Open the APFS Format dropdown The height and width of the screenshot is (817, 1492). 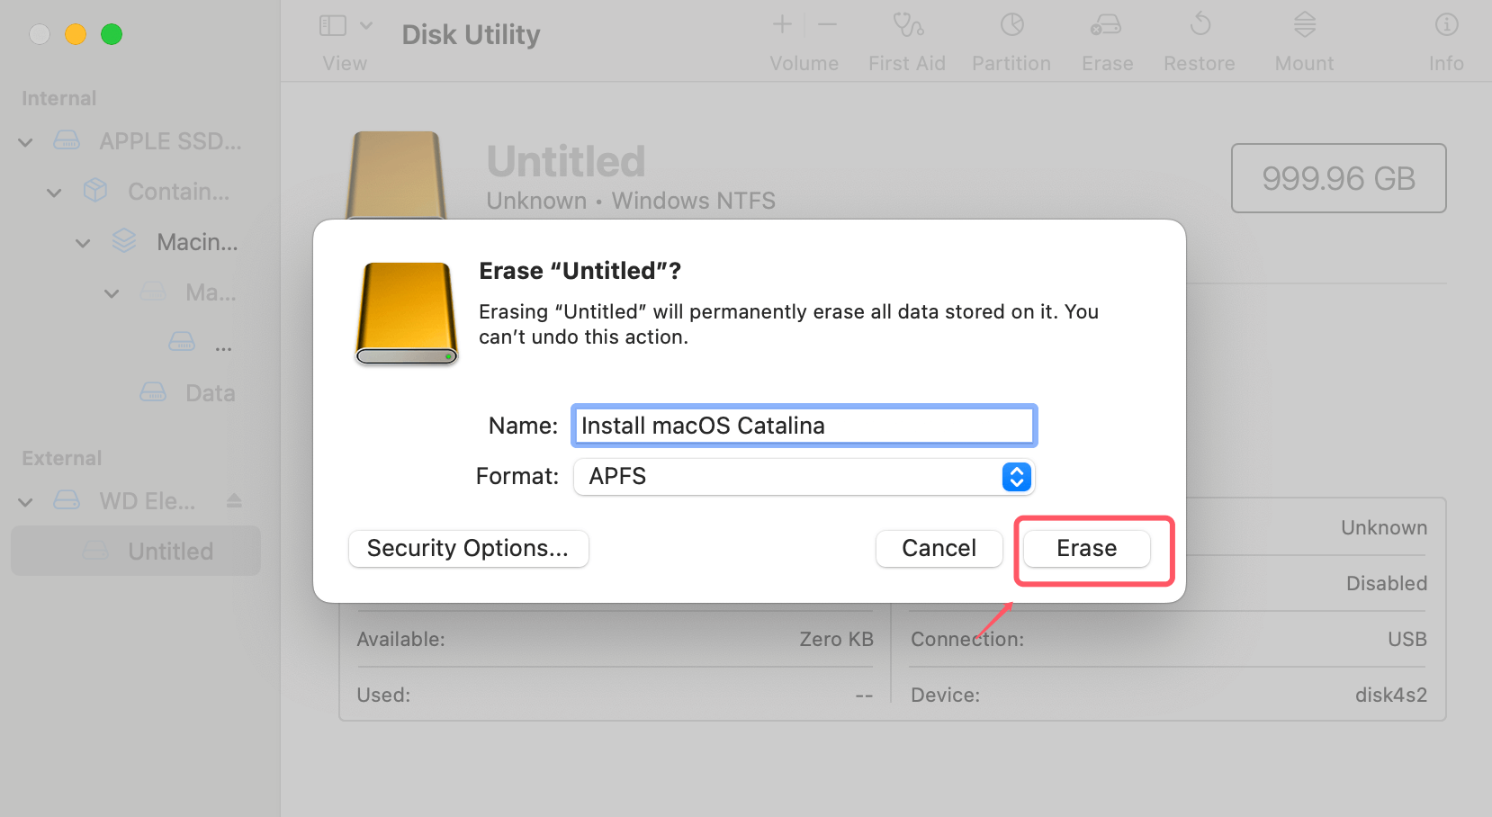[x=1016, y=477]
